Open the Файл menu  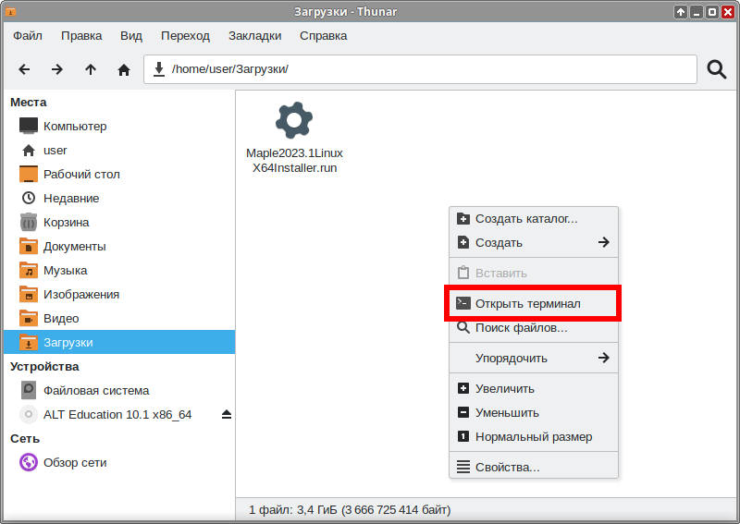(x=28, y=36)
